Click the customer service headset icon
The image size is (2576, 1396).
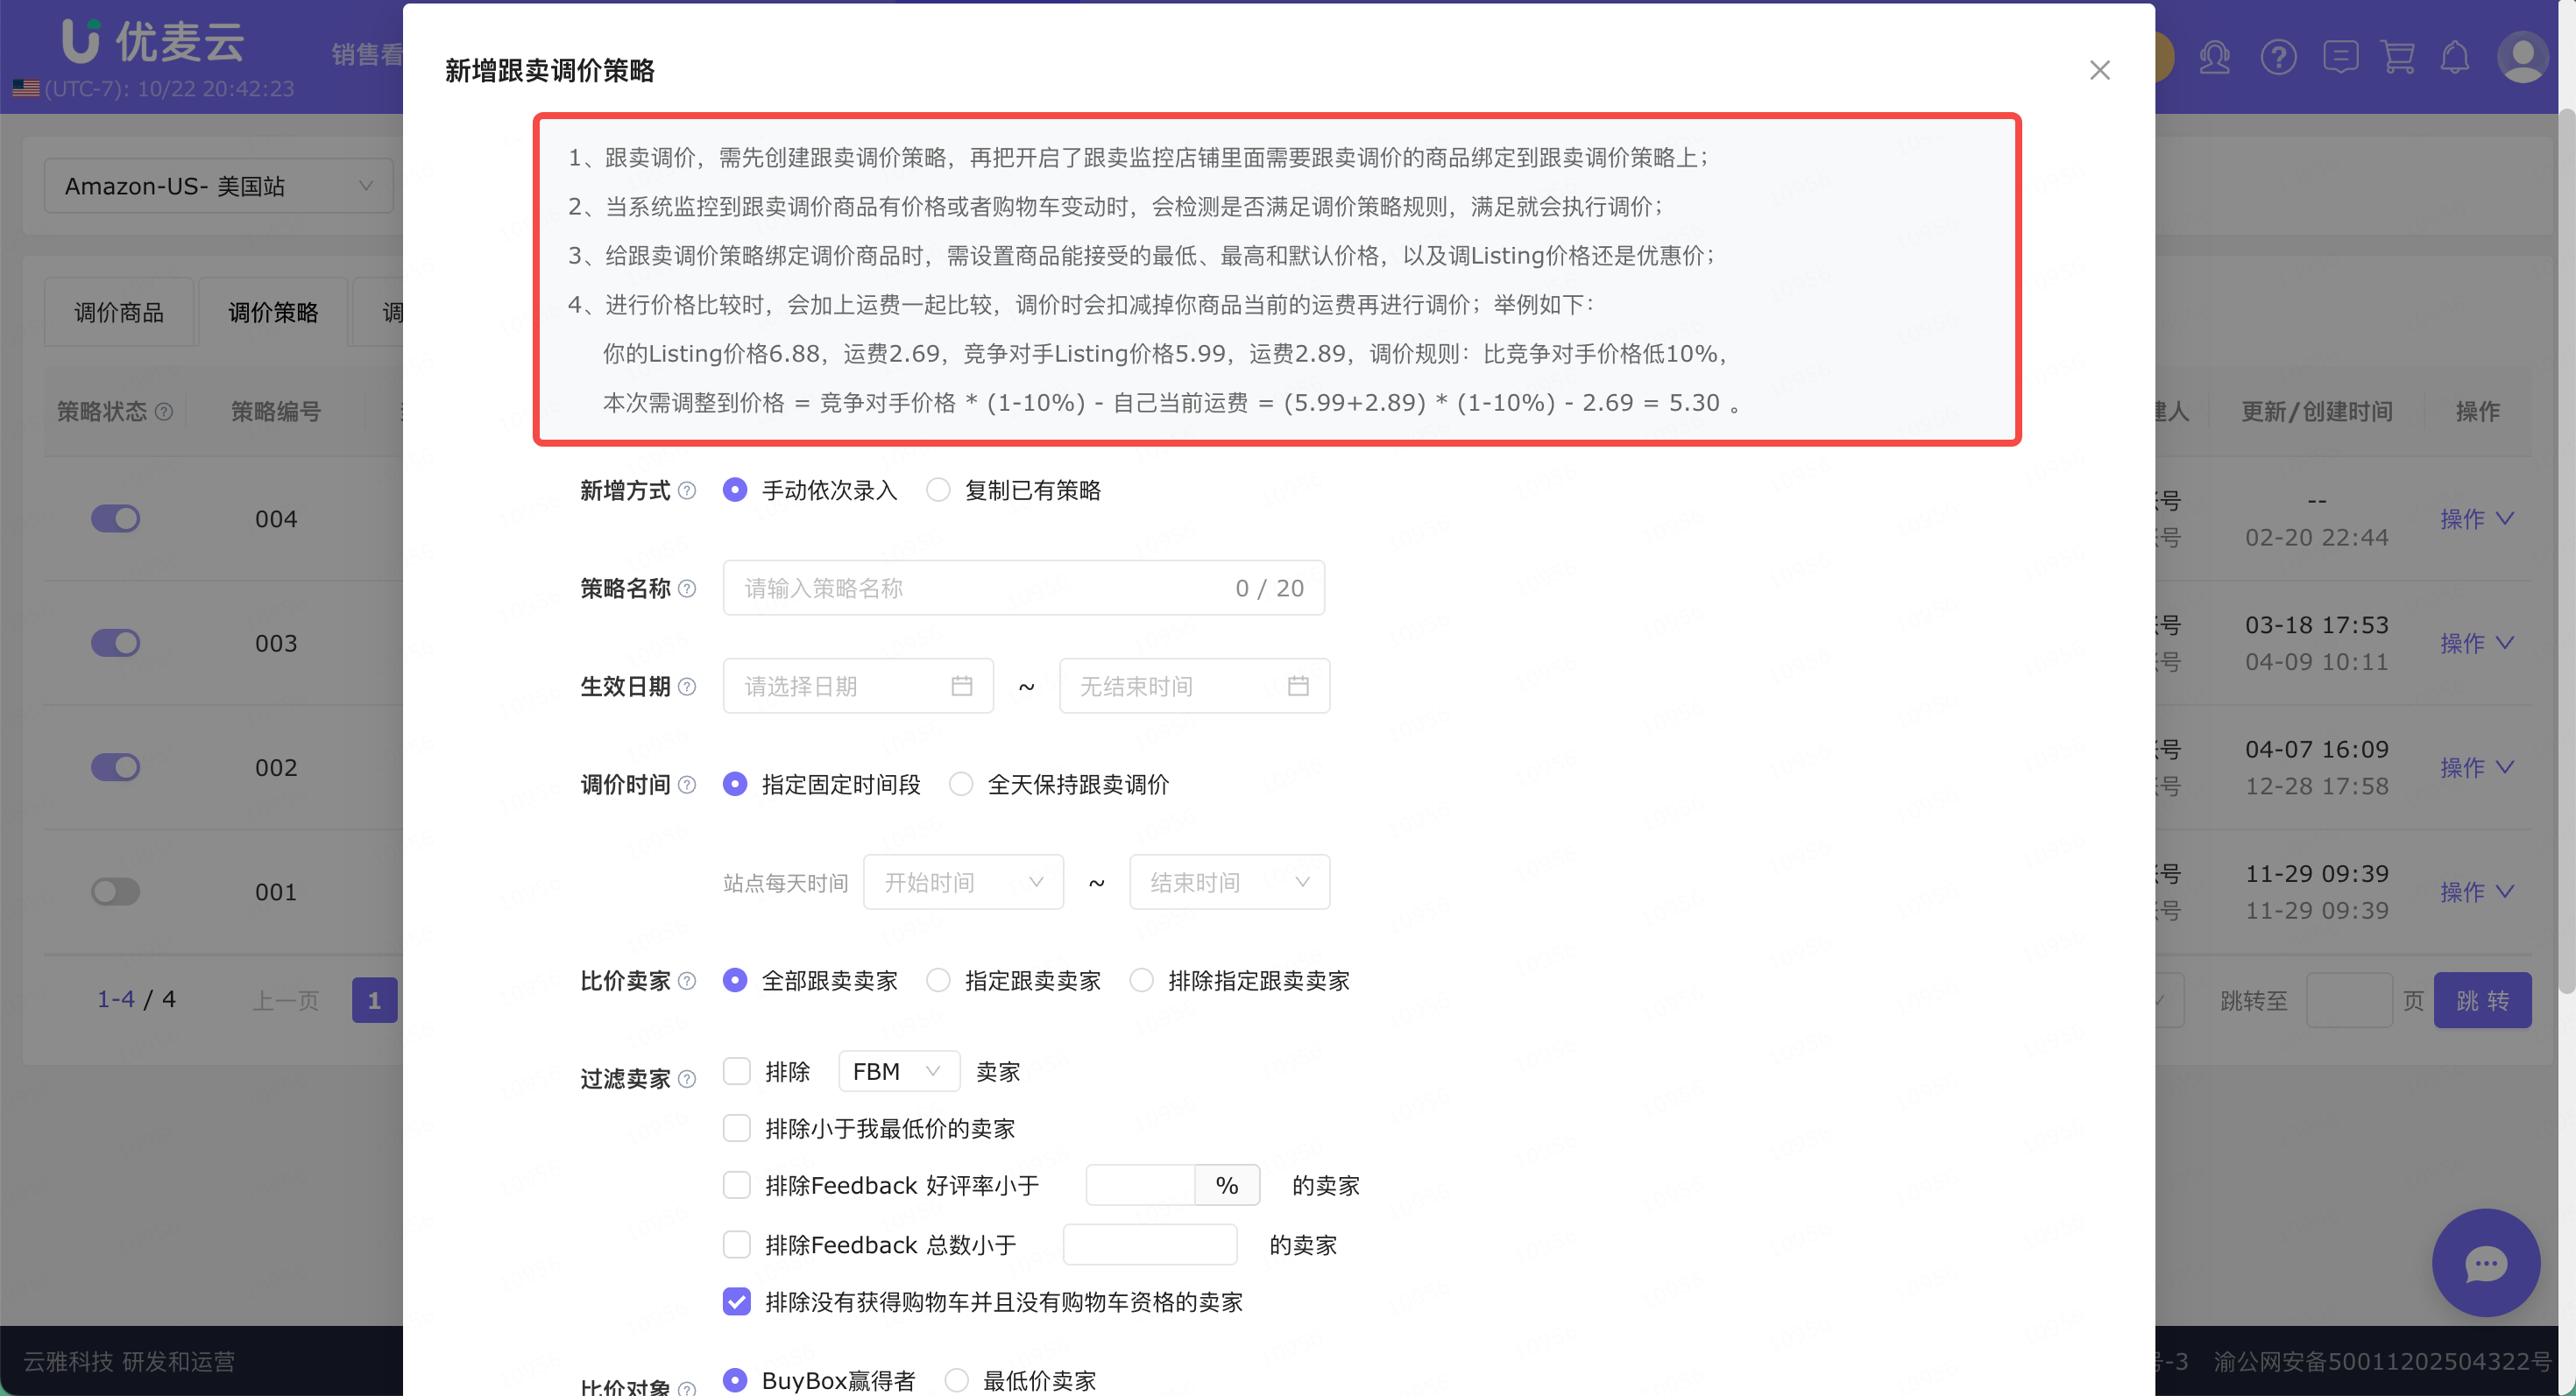(x=2214, y=57)
